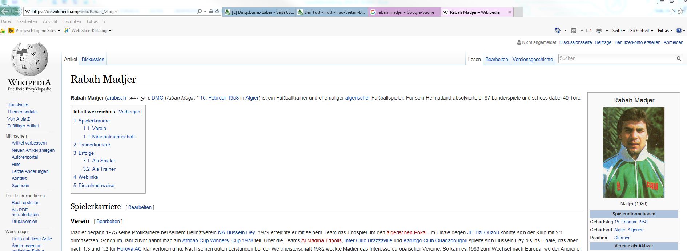Click the Zufälliger Artikel sidebar link
Viewport: 687px width, 251px height.
point(23,126)
